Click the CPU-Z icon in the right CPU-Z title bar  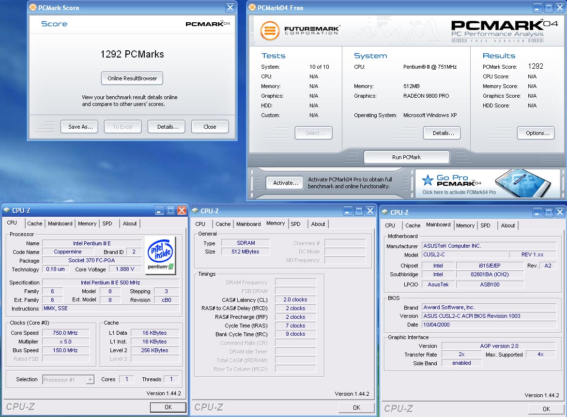point(385,212)
